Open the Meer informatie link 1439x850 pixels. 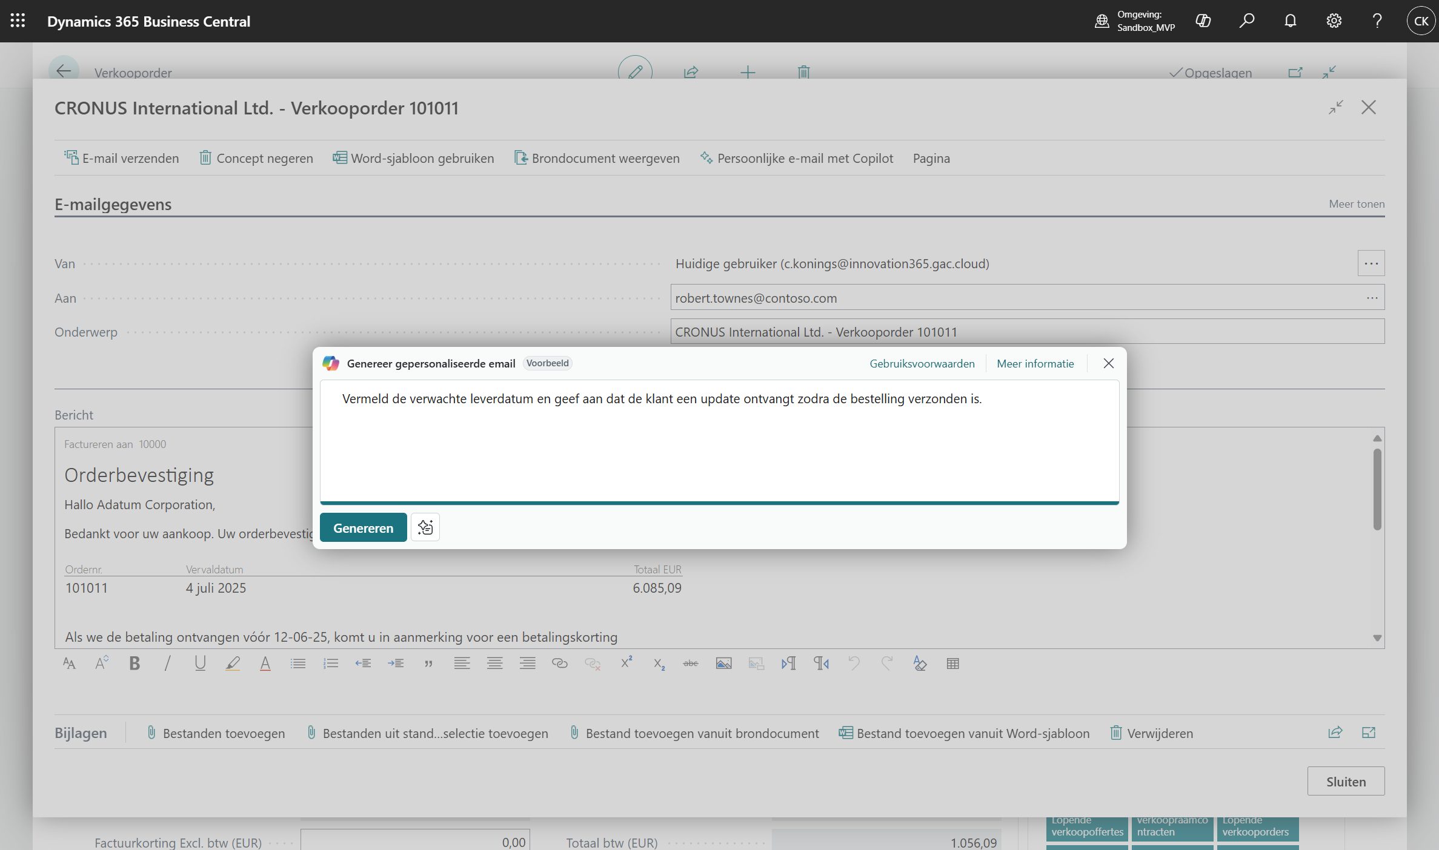pos(1035,363)
